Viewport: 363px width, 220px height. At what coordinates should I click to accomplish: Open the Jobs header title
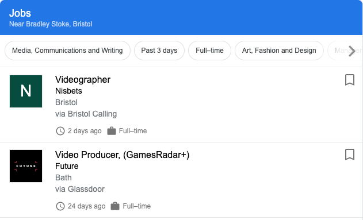[x=20, y=13]
